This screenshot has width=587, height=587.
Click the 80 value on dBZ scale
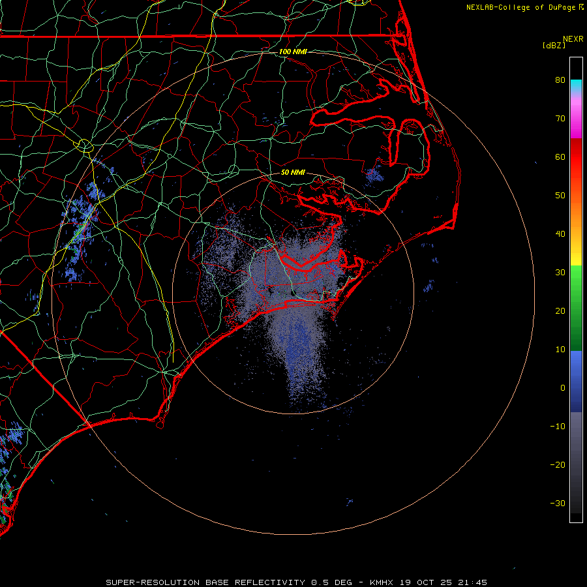tap(560, 80)
